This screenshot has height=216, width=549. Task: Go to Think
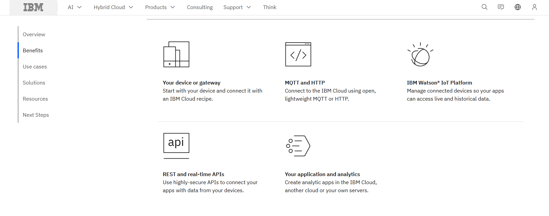click(270, 7)
